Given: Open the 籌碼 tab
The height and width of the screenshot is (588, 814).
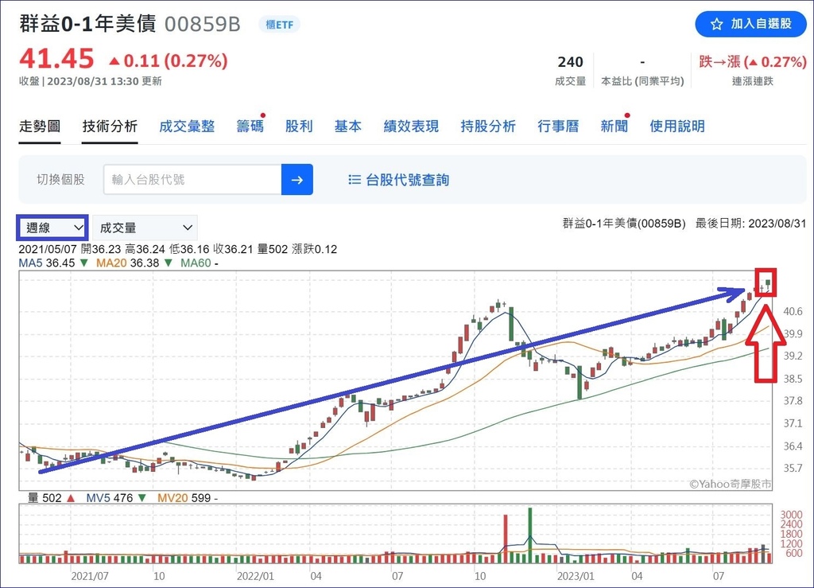Looking at the screenshot, I should pyautogui.click(x=250, y=127).
